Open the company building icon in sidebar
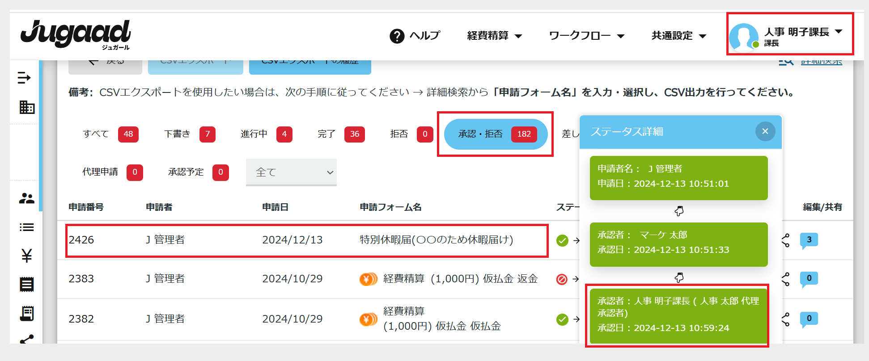Image resolution: width=869 pixels, height=361 pixels. pos(27,107)
